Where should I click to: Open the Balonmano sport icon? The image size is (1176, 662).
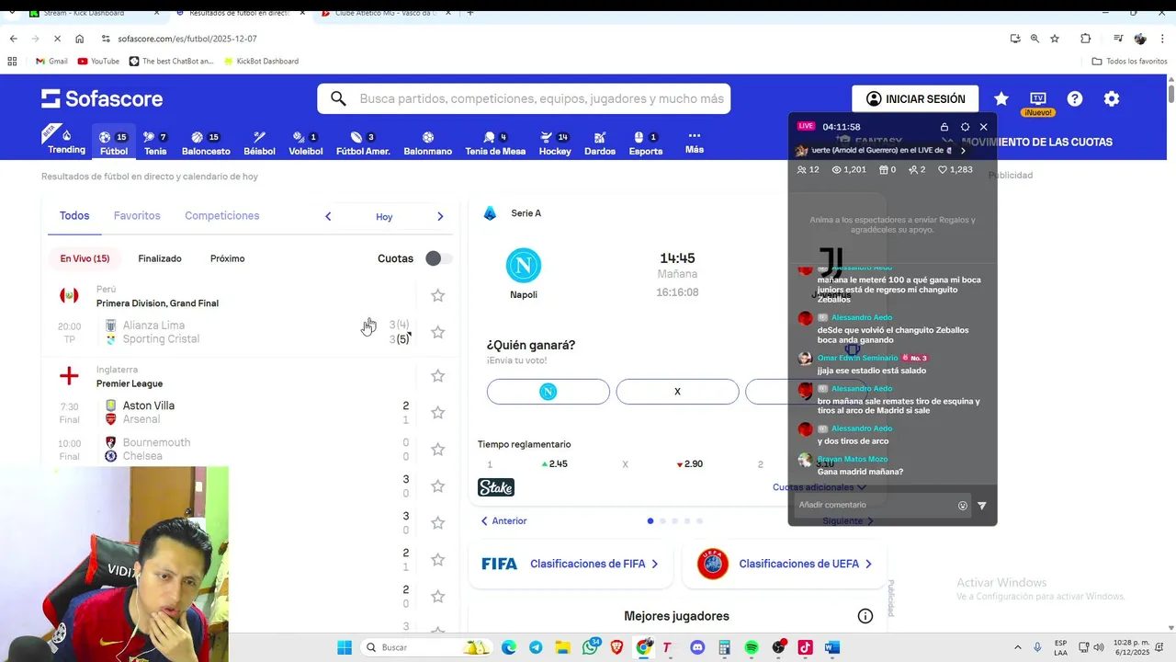(x=428, y=143)
